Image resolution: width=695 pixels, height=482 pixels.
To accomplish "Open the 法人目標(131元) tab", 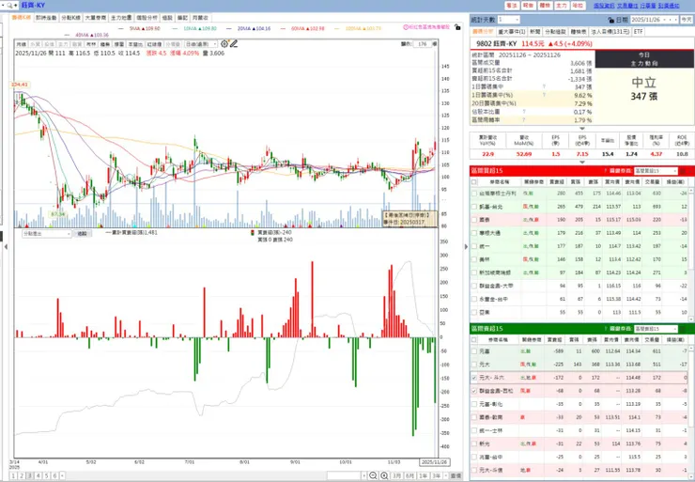I will point(610,32).
